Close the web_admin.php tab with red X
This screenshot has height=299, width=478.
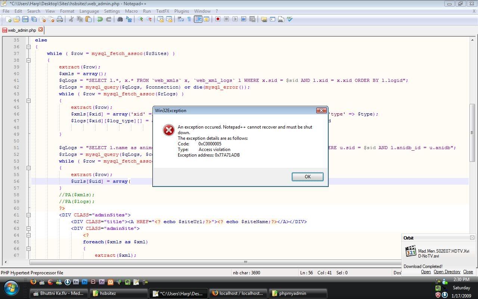(40, 30)
